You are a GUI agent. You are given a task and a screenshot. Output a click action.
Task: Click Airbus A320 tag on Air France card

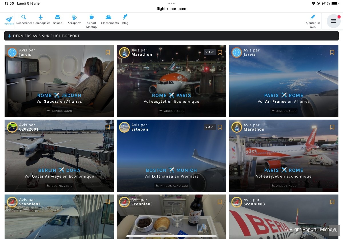tap(284, 111)
